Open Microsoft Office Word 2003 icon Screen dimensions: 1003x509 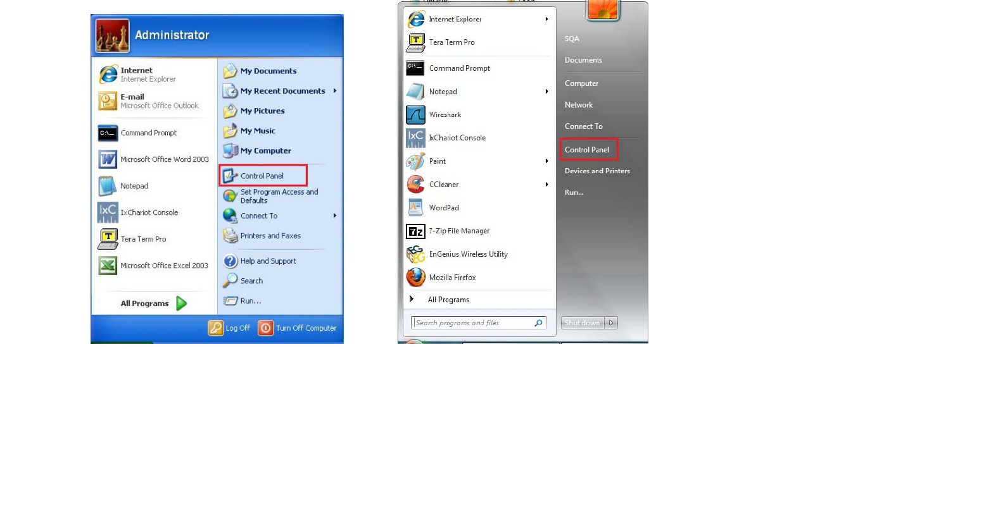108,159
